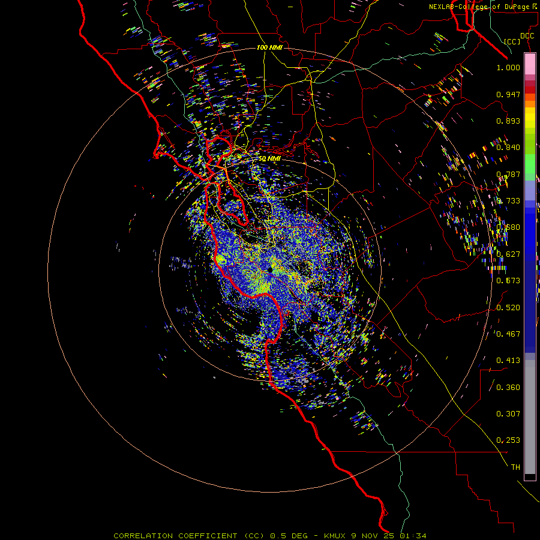The image size is (540, 540).
Task: Pick the pink swatch at the color bar top
Action: tap(530, 64)
